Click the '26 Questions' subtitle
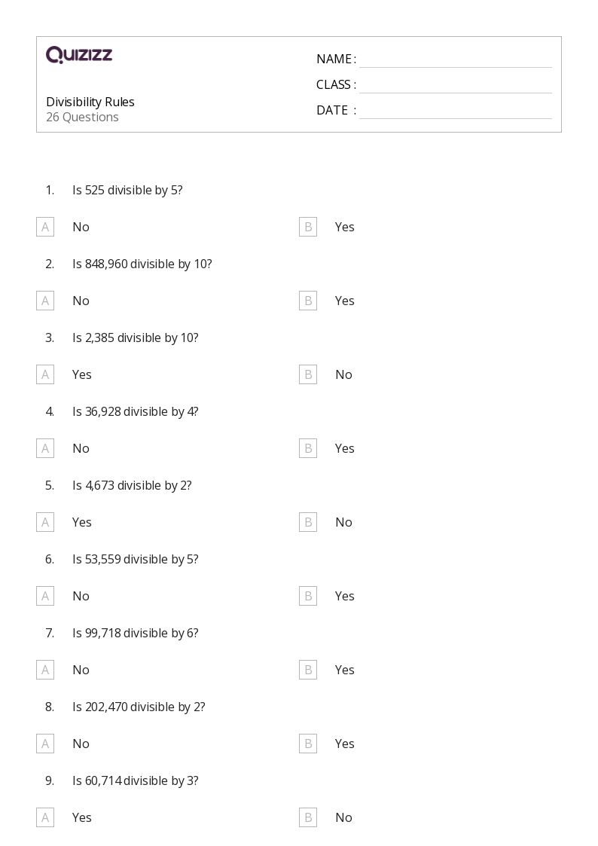The image size is (598, 846). 82,117
